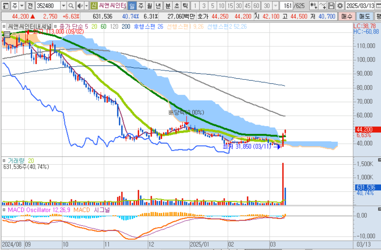The height and width of the screenshot is (250, 381).
Task: Switch to minute '분' chart
Action: tap(168, 6)
